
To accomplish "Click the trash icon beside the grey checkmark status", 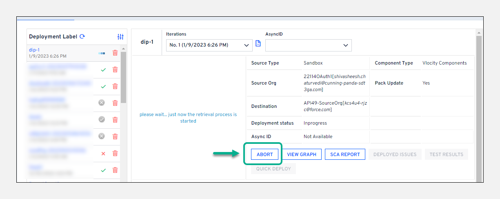I will click(115, 119).
